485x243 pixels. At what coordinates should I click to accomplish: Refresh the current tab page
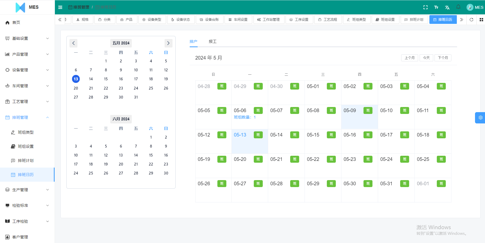(471, 20)
